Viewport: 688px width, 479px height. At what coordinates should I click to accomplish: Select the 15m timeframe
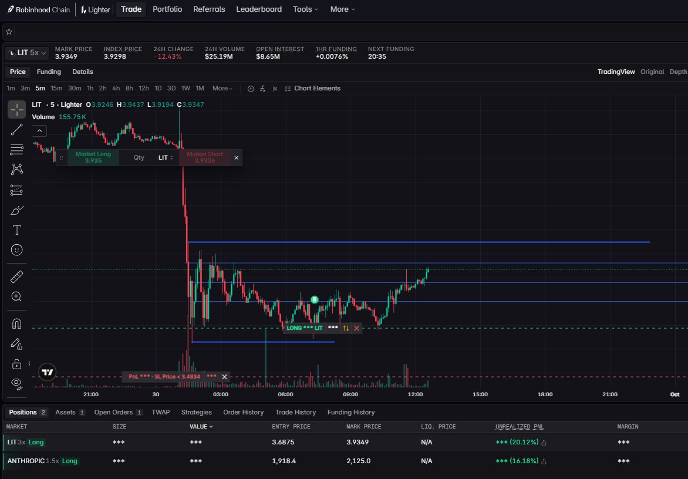pyautogui.click(x=56, y=89)
